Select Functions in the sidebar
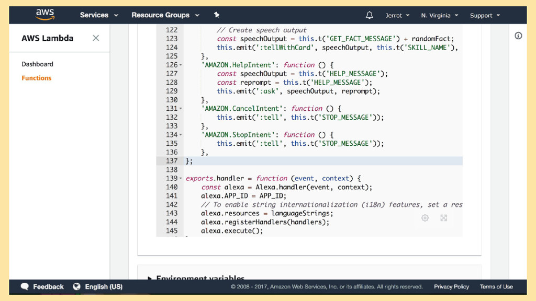 tap(37, 78)
